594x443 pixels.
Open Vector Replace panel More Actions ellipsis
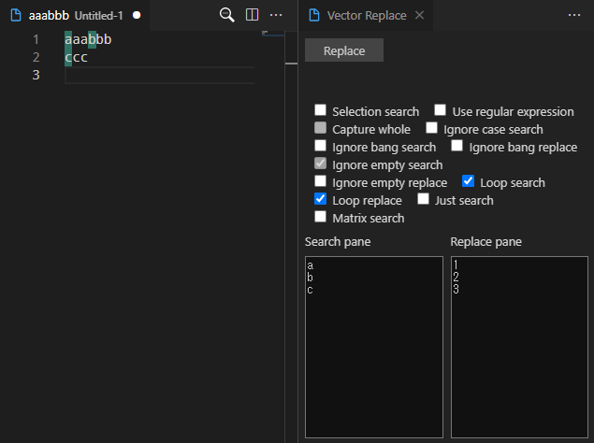coord(574,15)
